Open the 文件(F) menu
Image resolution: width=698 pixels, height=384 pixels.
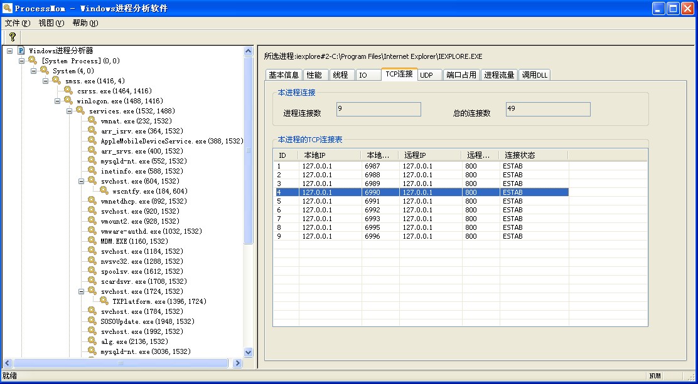pos(17,23)
